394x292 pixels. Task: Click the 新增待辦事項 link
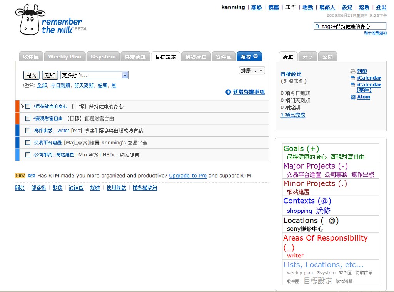[249, 92]
